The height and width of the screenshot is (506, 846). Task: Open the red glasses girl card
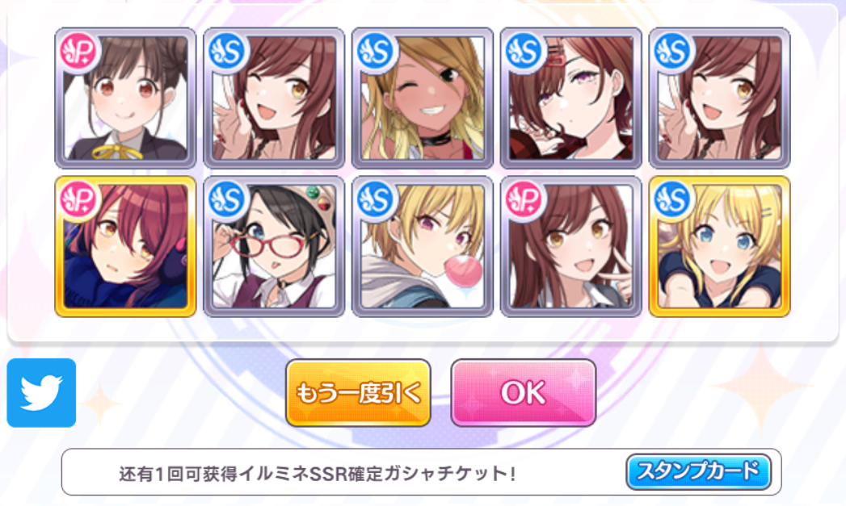(274, 247)
